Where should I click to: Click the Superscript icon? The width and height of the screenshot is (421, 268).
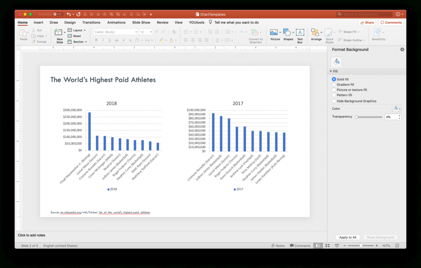point(124,40)
